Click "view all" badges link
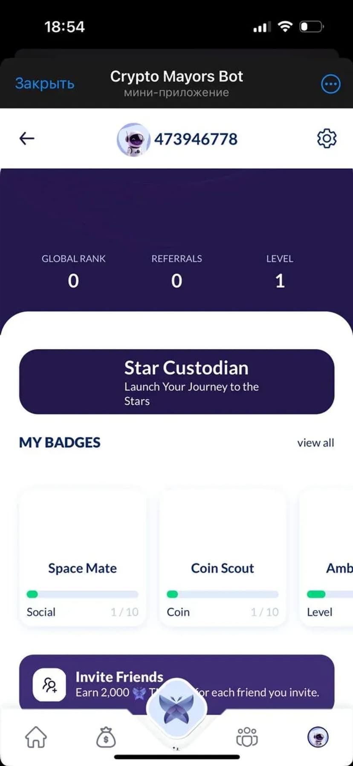Viewport: 353px width, 766px height. point(315,443)
